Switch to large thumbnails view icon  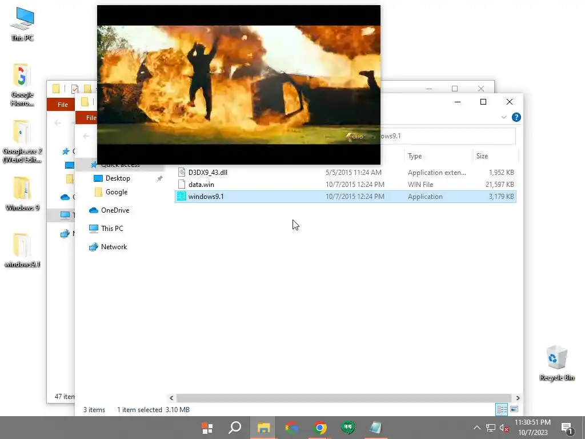514,409
